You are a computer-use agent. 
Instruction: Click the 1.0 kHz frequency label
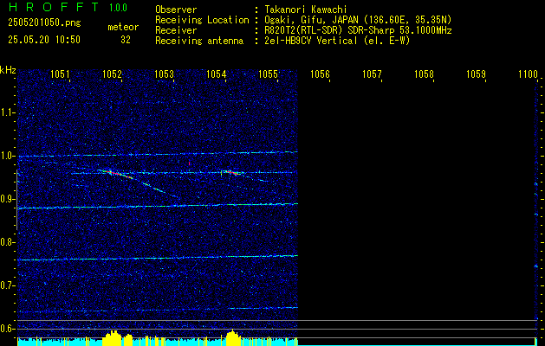tap(8, 156)
